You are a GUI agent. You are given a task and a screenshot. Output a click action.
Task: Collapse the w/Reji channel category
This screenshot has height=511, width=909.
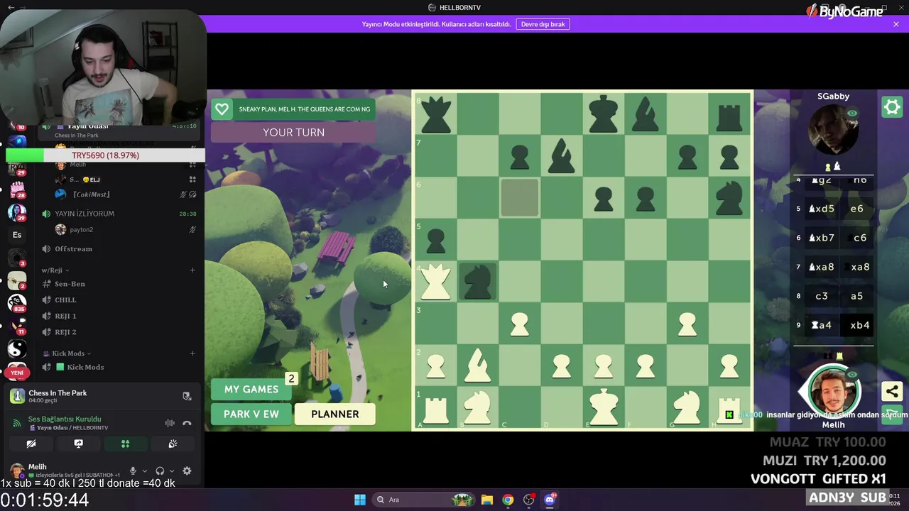tap(55, 270)
